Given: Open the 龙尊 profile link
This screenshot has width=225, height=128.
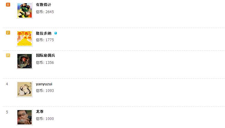Looking at the screenshot, I should point(40,112).
